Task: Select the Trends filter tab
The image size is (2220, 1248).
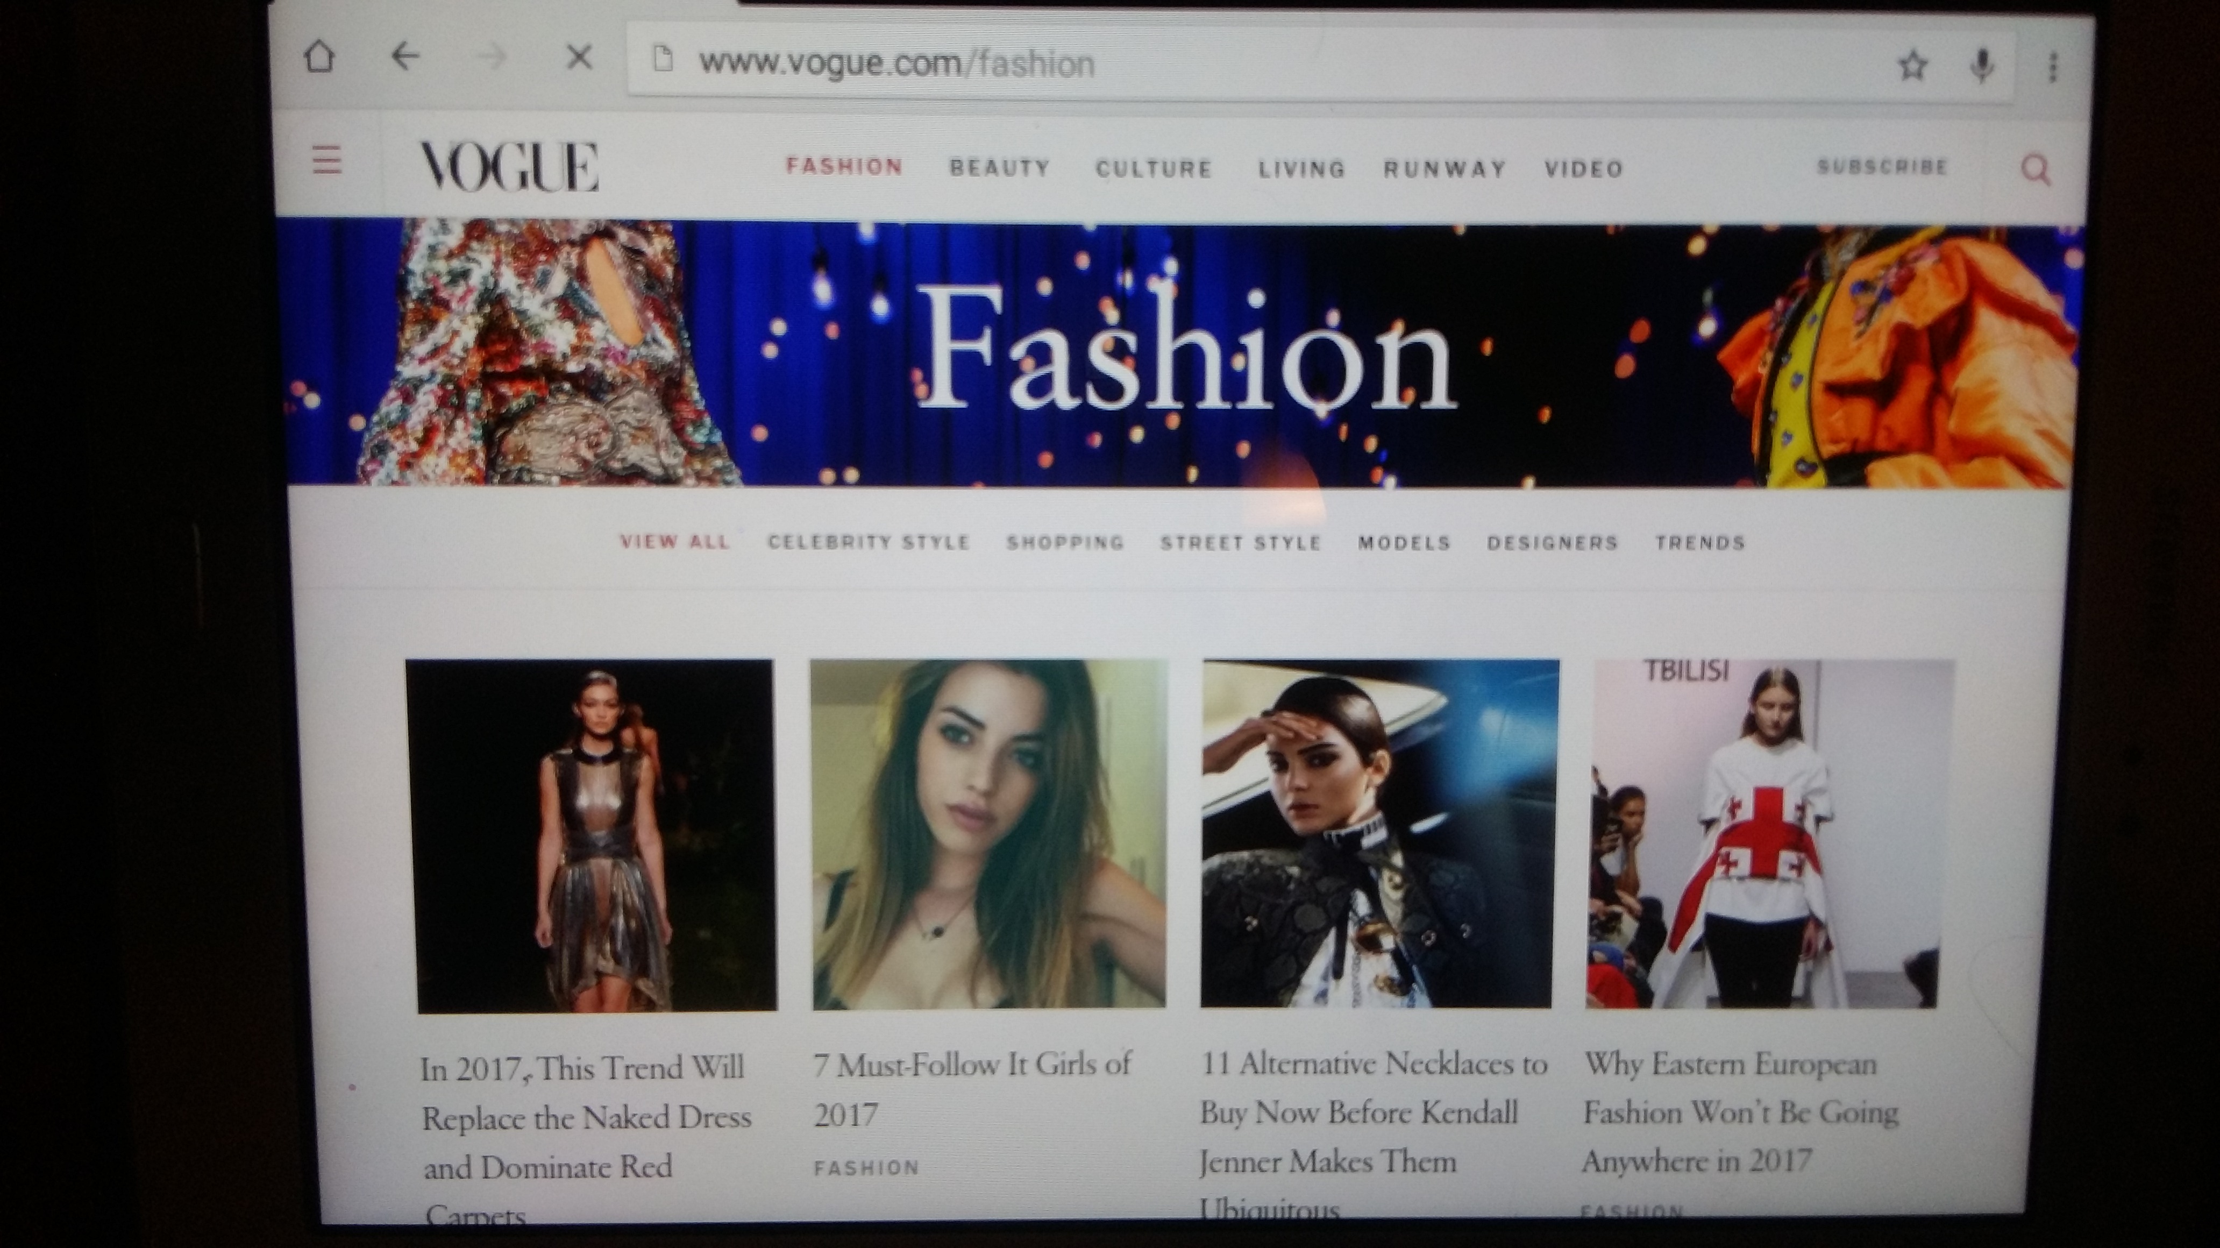Action: 1699,543
